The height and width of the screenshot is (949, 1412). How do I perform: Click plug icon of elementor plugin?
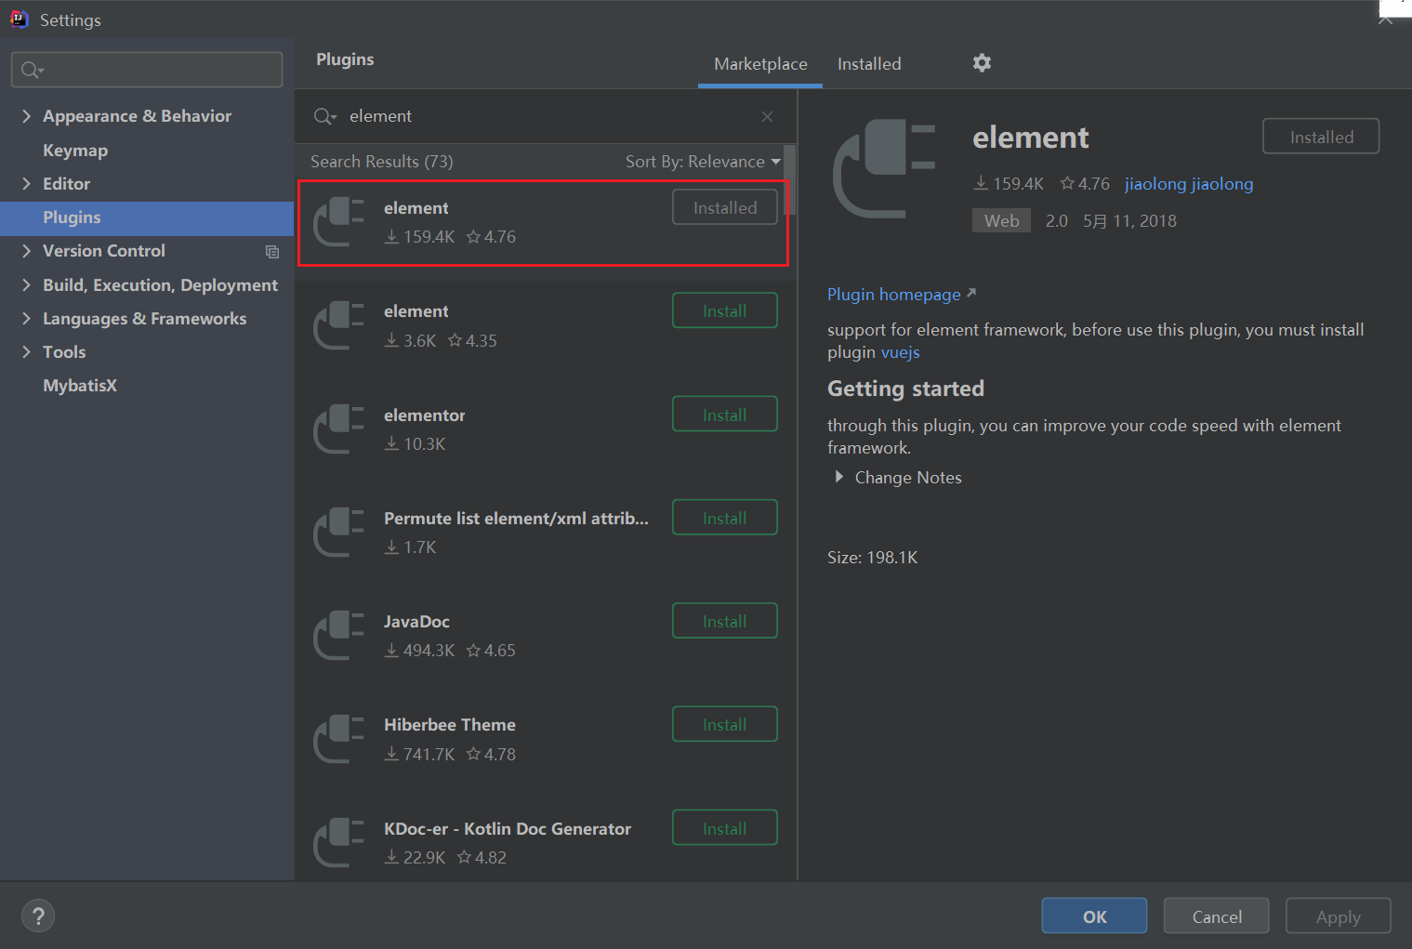pyautogui.click(x=339, y=429)
